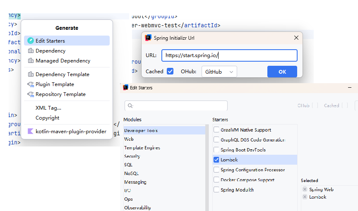The height and width of the screenshot is (211, 358).
Task: Select Ops module
Action: point(164,199)
